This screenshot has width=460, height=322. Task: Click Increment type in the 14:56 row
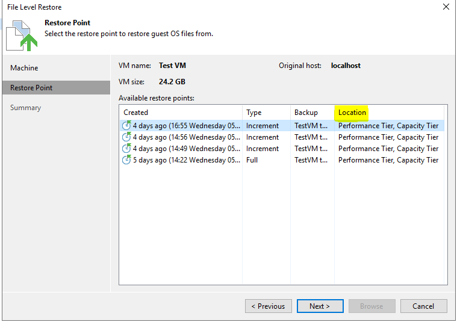(x=263, y=137)
